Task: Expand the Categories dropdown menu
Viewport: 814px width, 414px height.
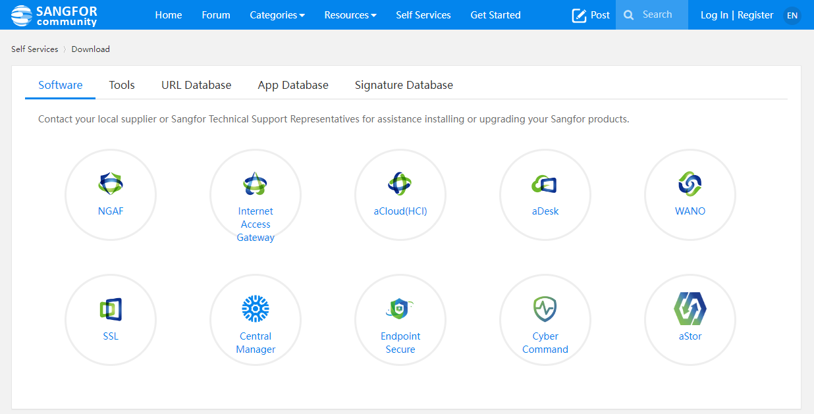Action: 277,15
